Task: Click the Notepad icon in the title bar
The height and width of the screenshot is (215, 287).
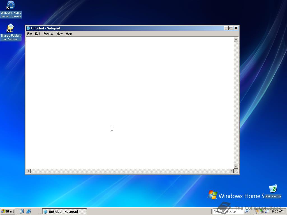Action: 28,28
